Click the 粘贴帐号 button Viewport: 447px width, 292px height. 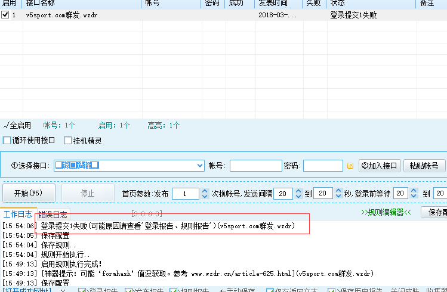424,166
